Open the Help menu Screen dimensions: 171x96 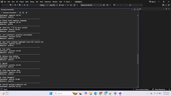click(x=61, y=2)
